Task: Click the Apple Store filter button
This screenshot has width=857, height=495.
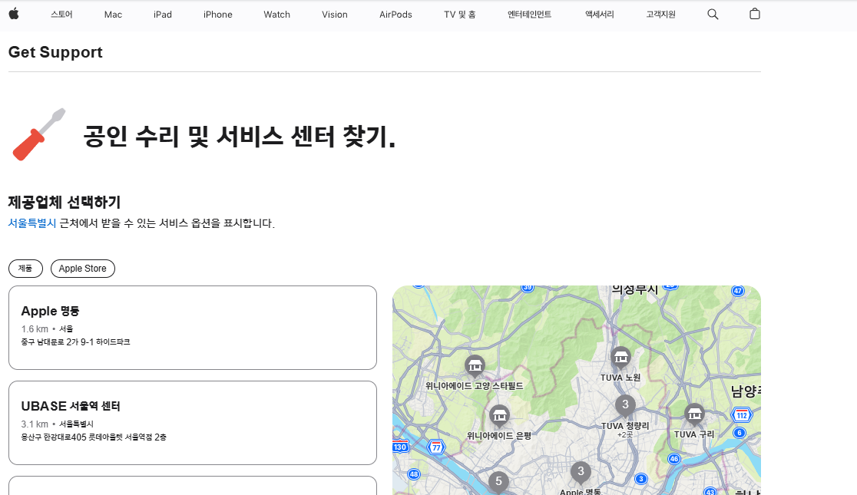Action: click(83, 269)
